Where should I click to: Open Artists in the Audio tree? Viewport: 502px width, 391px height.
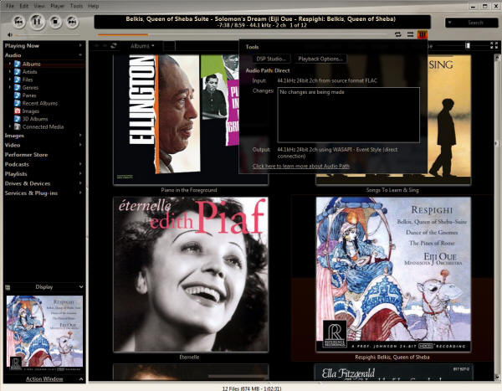(29, 72)
